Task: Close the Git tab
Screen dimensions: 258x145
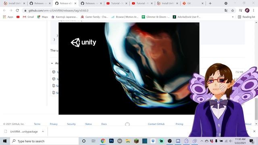Action: pyautogui.click(x=202, y=3)
